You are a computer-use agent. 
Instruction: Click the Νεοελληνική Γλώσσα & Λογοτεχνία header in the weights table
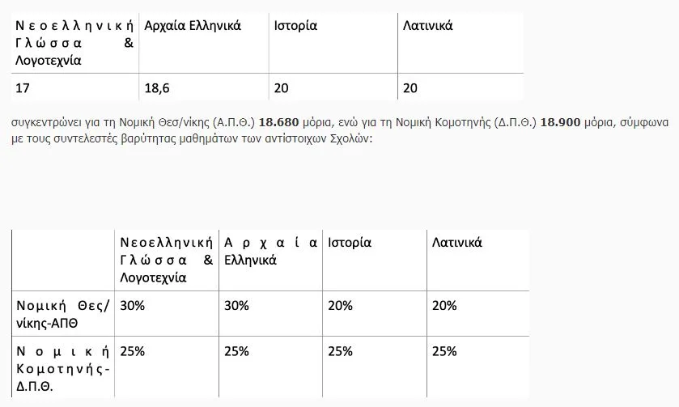[166, 260]
